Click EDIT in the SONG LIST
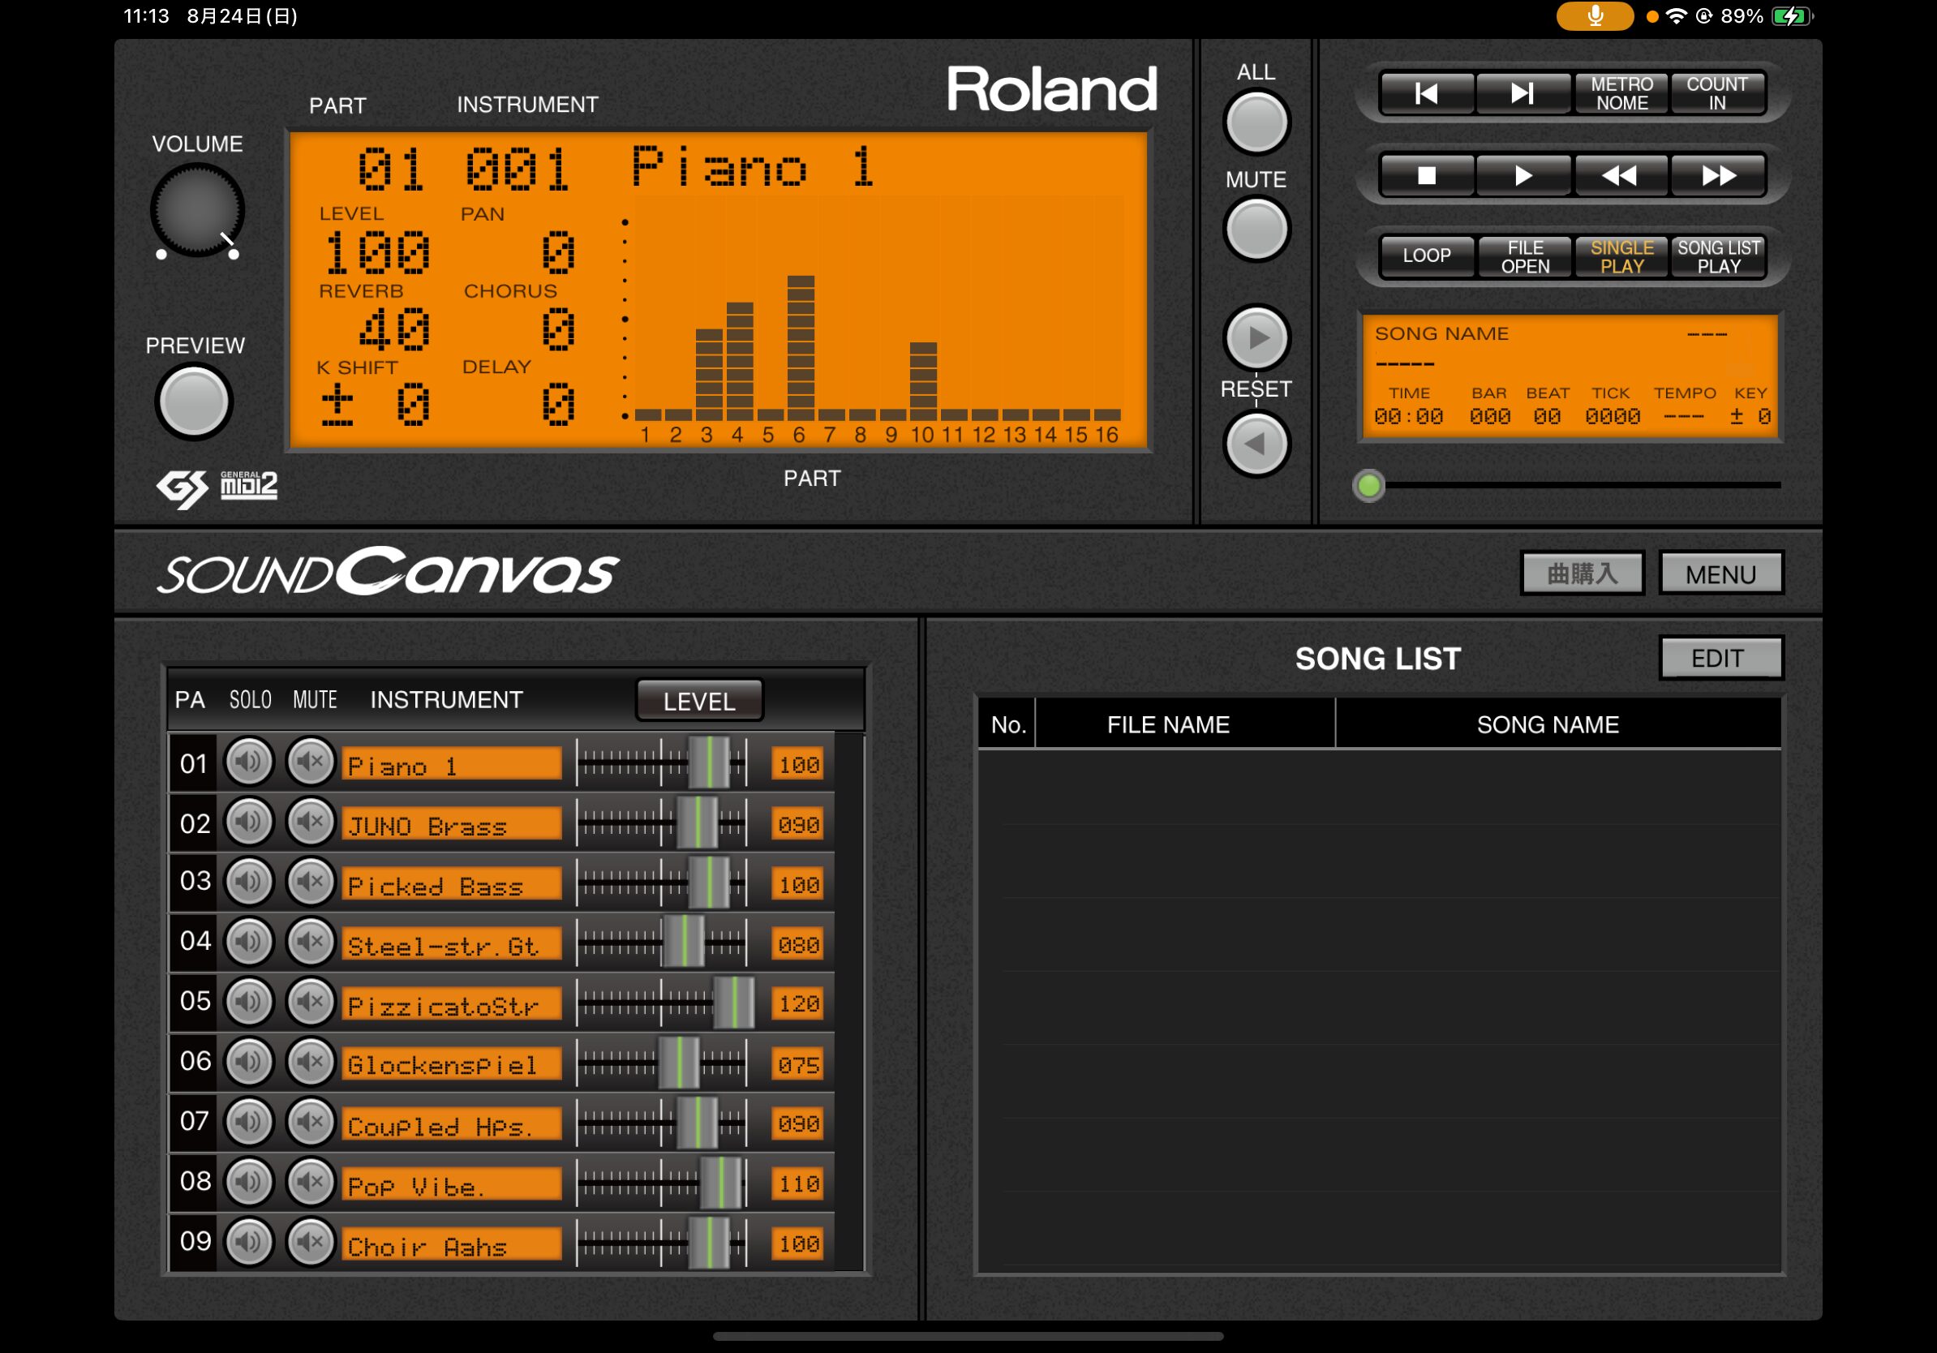 click(1720, 658)
